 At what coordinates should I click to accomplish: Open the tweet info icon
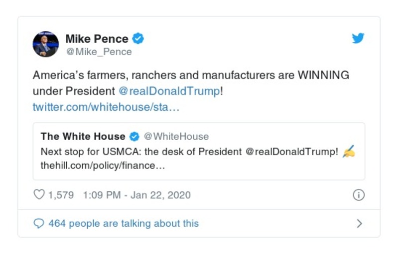(358, 195)
